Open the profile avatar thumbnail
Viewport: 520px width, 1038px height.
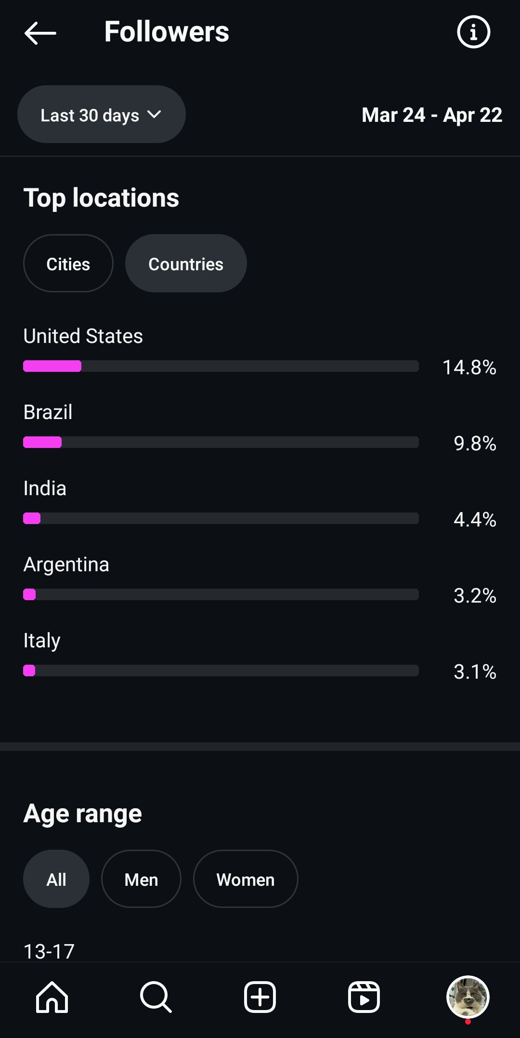[468, 997]
